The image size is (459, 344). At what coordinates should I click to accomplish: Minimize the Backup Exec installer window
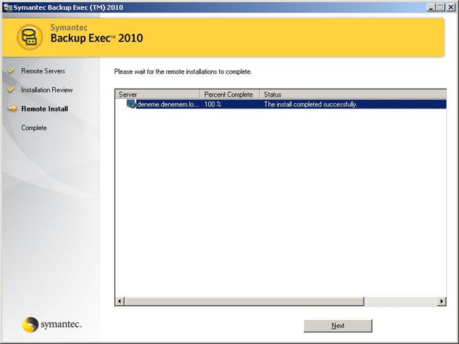pos(431,7)
